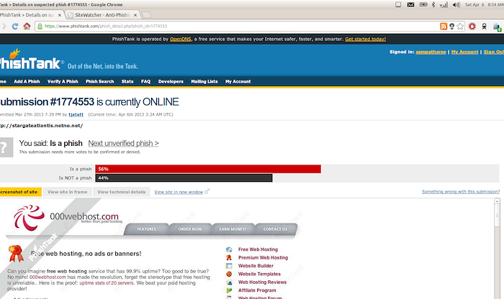Open Add A Phish menu item
Image resolution: width=504 pixels, height=299 pixels.
click(x=27, y=81)
